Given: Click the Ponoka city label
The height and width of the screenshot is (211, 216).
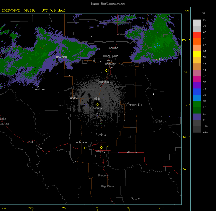Looking at the screenshot, I should [120, 34].
